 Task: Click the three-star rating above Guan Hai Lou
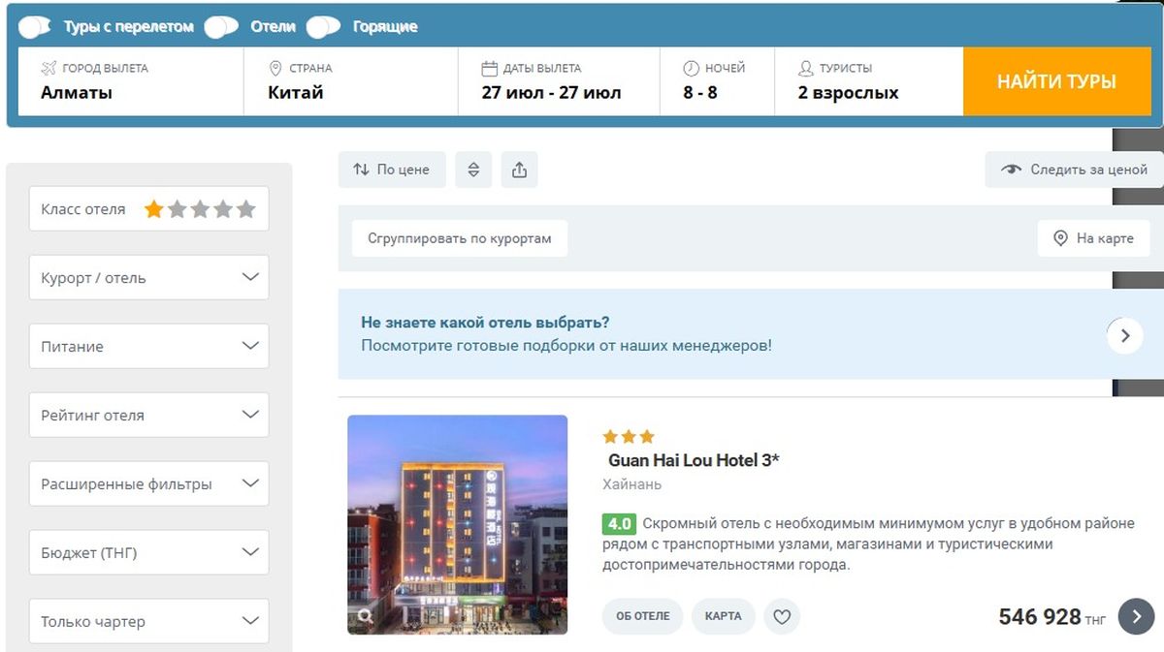click(629, 437)
